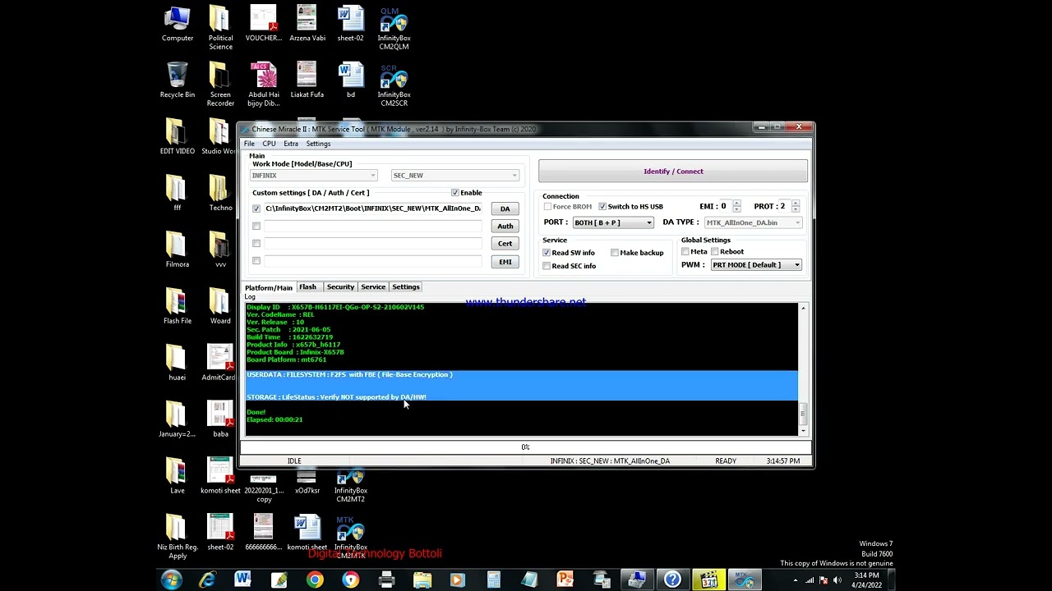
Task: Launch InfinityBox CM2QLM shortcut
Action: 394,28
